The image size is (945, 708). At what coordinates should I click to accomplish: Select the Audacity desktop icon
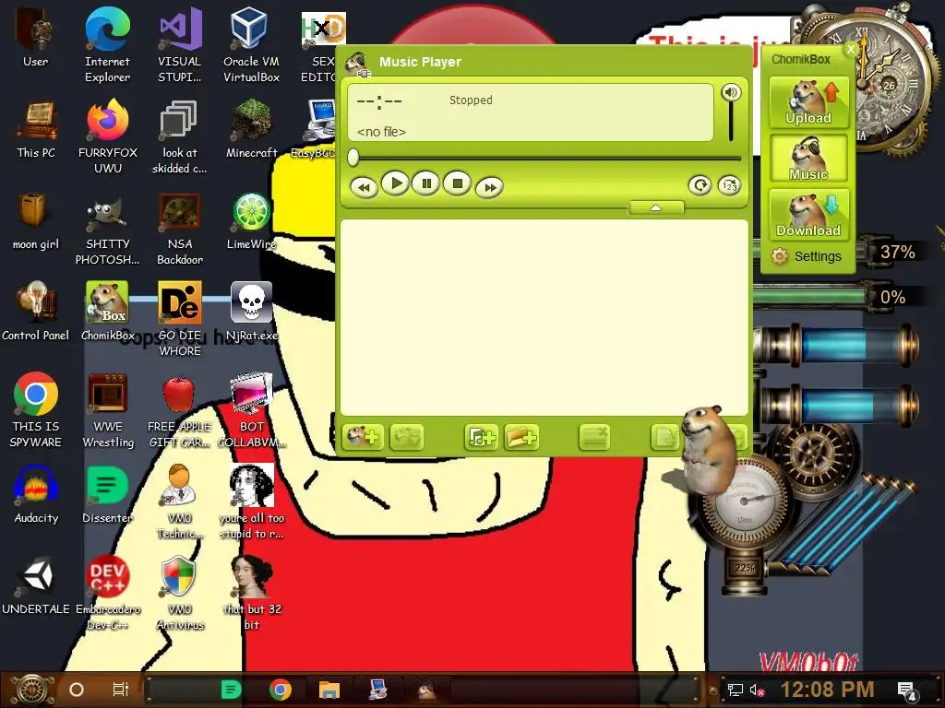coord(36,495)
